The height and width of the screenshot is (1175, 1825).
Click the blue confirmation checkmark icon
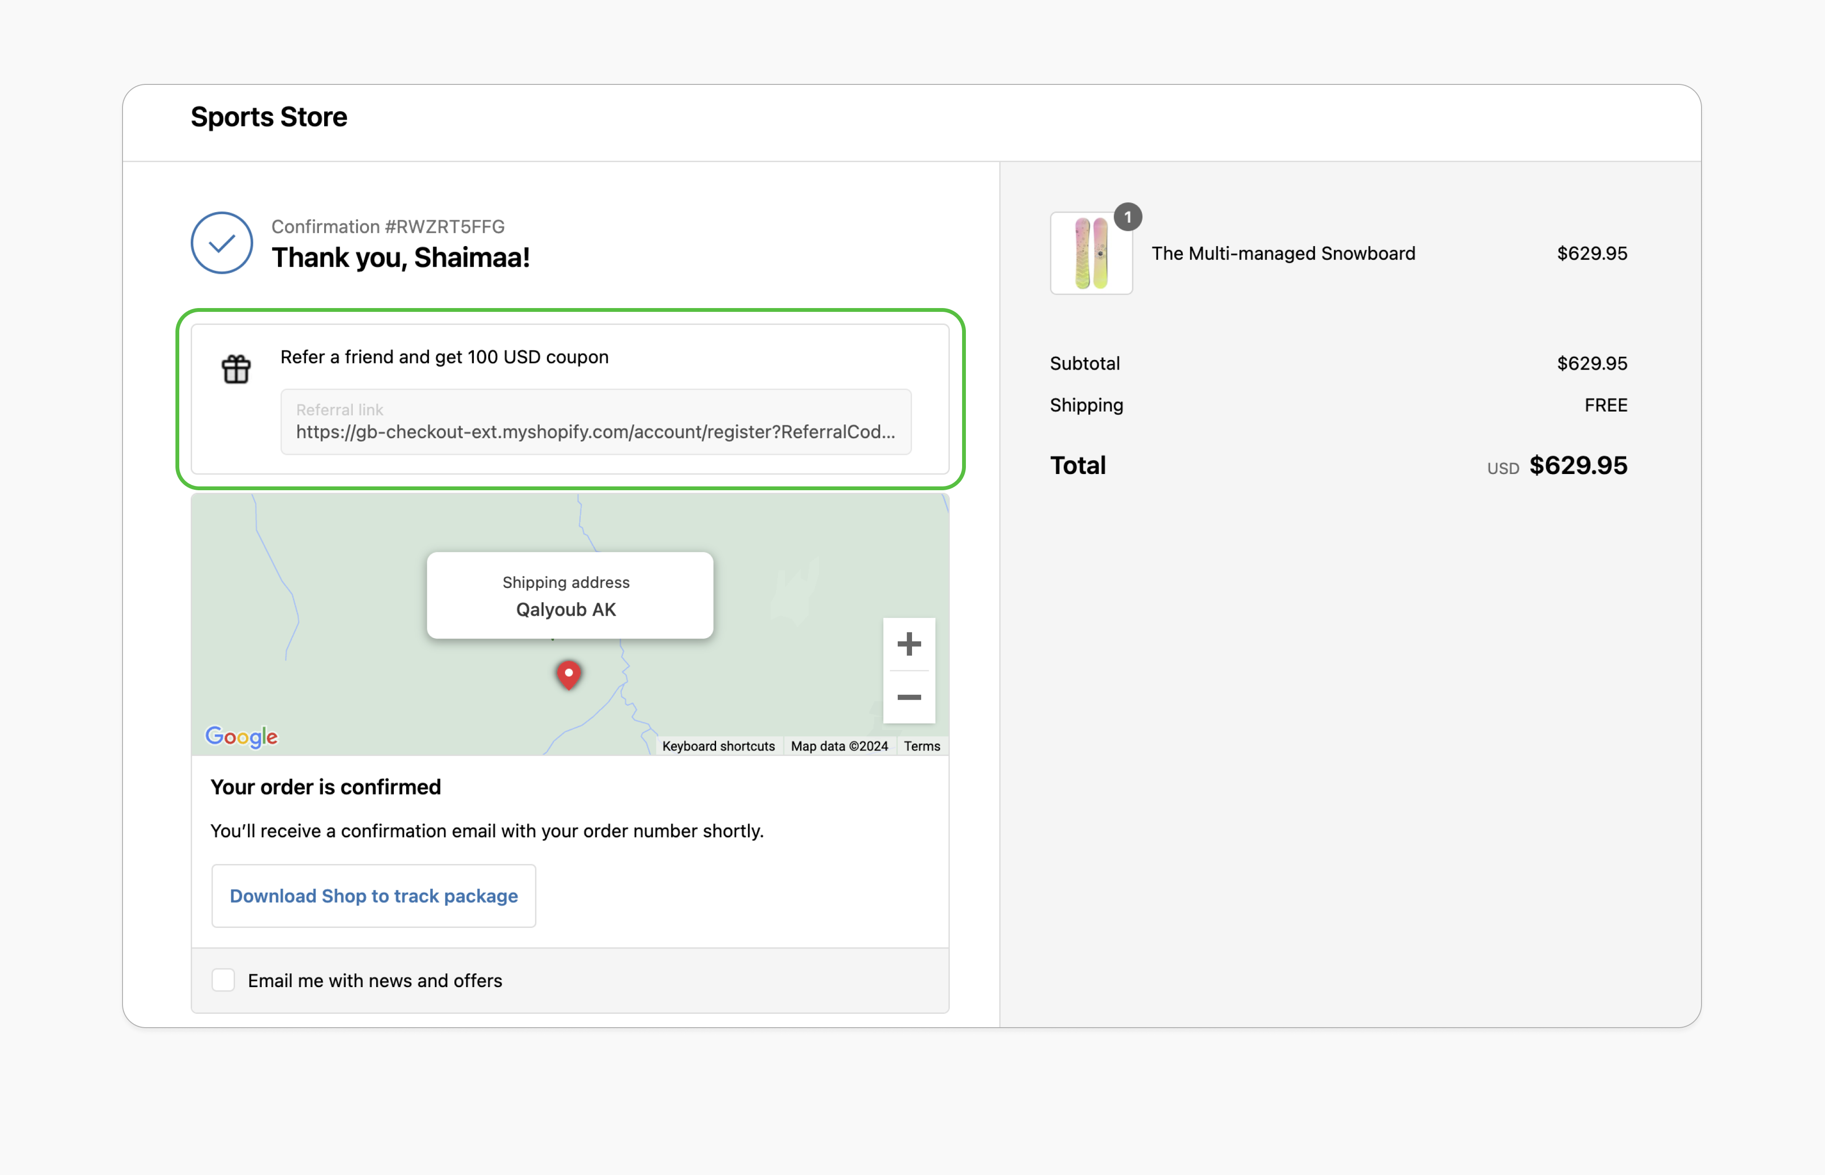click(x=221, y=243)
